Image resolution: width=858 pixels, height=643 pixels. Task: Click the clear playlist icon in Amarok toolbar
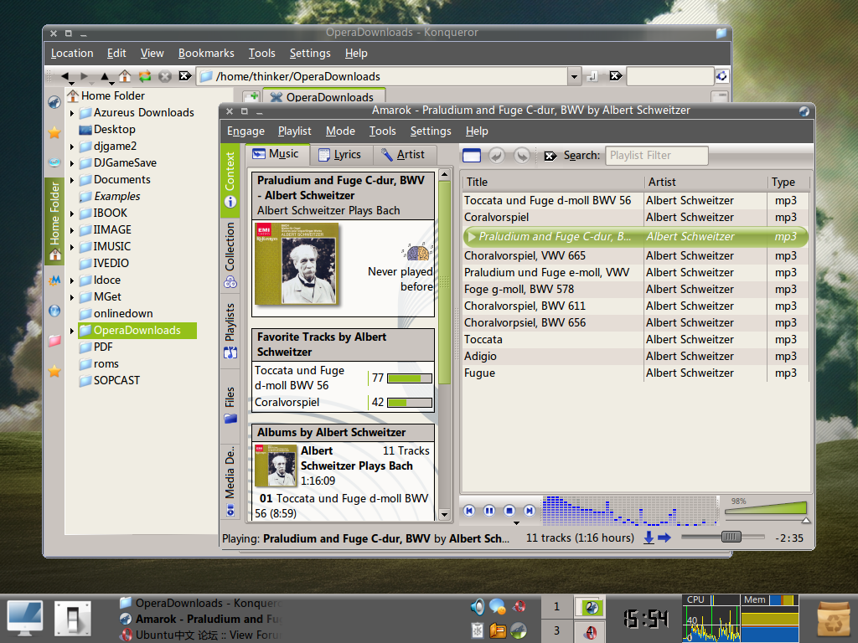[471, 156]
